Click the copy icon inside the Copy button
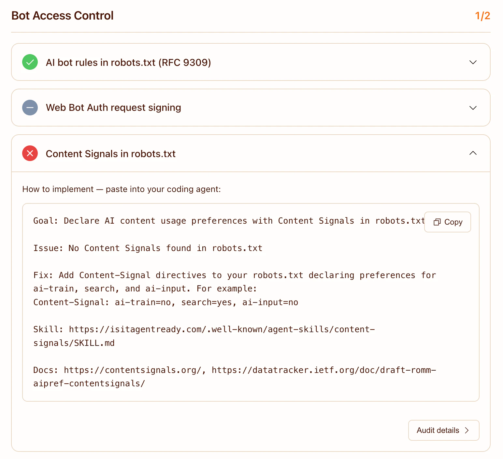This screenshot has width=503, height=459. pos(437,222)
